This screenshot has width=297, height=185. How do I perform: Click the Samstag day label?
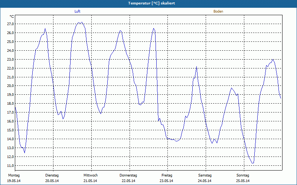205,175
